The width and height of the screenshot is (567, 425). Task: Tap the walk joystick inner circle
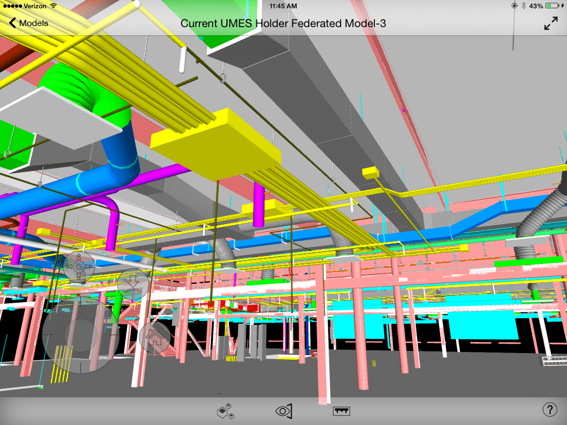(x=81, y=334)
